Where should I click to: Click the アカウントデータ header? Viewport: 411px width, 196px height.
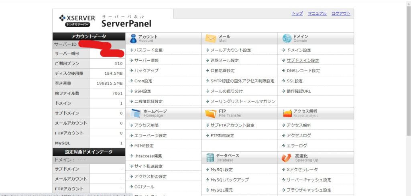tap(89, 37)
